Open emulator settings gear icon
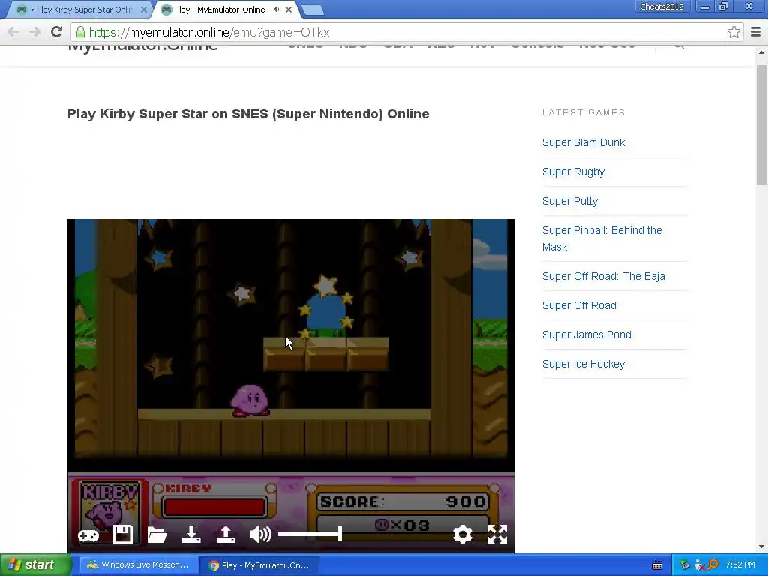The height and width of the screenshot is (576, 768). tap(462, 535)
